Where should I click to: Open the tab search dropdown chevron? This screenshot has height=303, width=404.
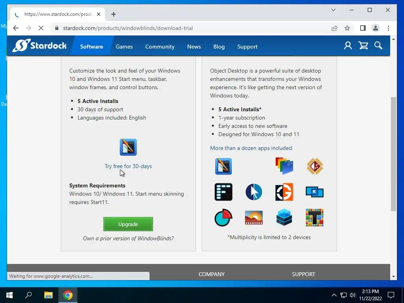(333, 10)
